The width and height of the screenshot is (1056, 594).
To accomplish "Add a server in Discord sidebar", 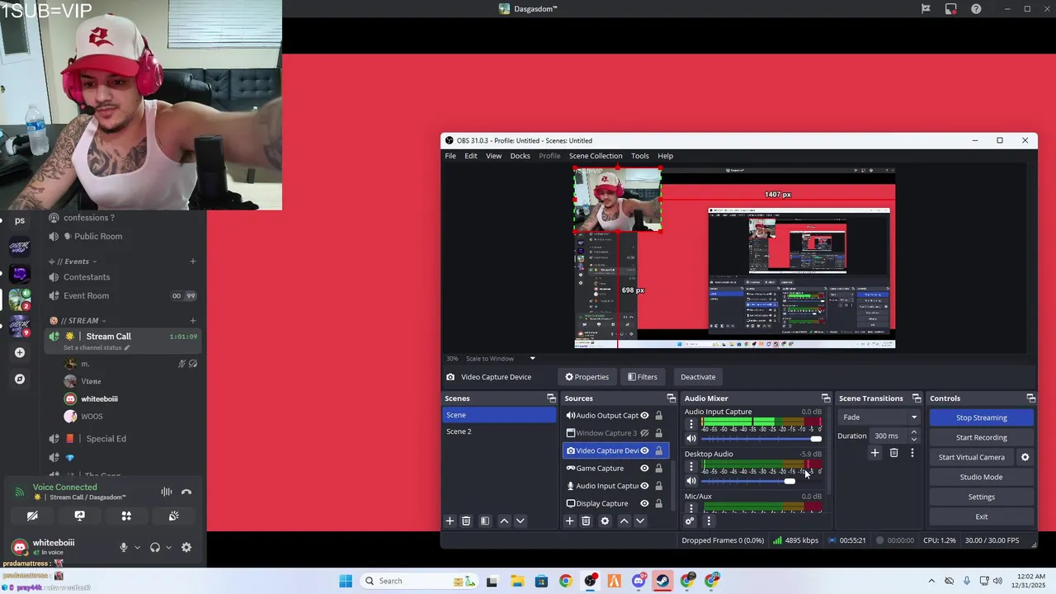I will point(20,352).
